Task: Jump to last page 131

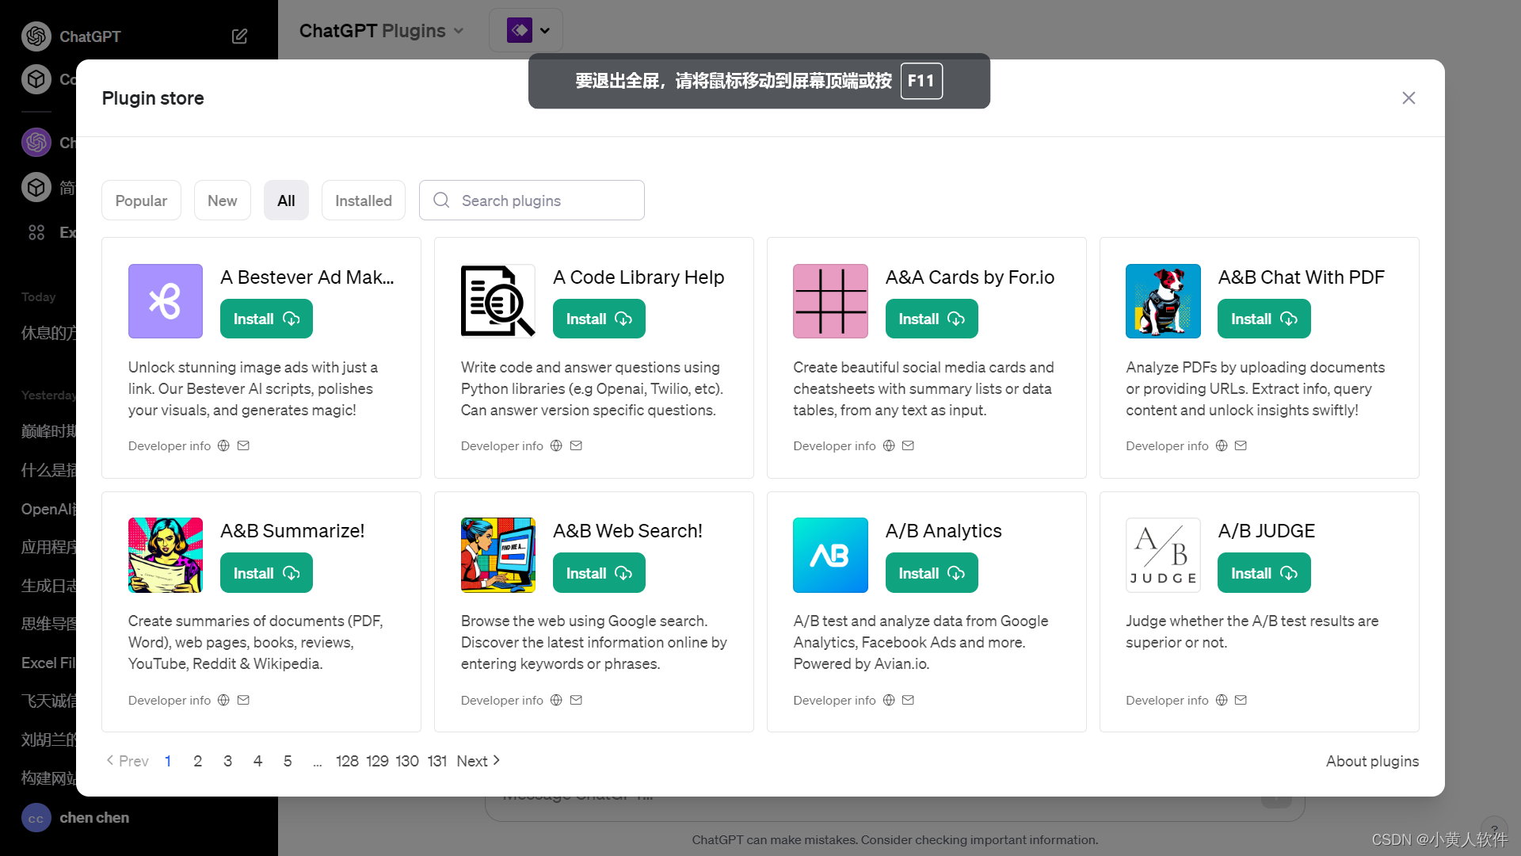Action: tap(437, 761)
